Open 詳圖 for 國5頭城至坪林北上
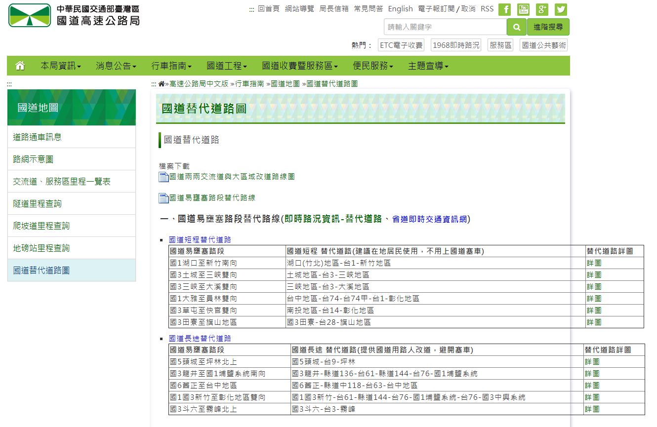 coord(592,362)
